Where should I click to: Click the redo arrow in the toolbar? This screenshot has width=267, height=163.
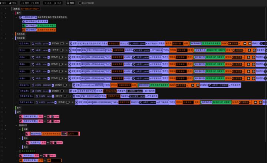[x=33, y=3]
